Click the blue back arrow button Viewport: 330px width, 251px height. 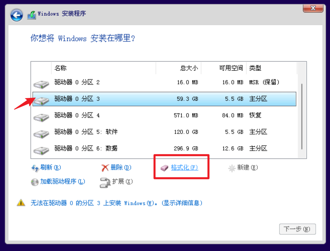pyautogui.click(x=17, y=15)
